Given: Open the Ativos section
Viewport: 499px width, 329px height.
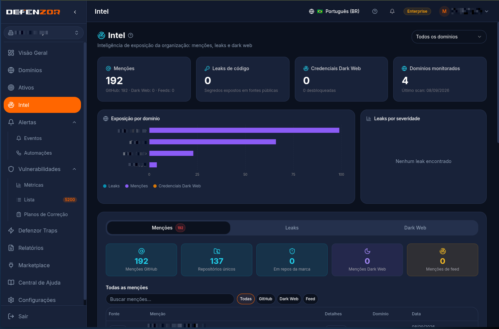Looking at the screenshot, I should (x=42, y=88).
